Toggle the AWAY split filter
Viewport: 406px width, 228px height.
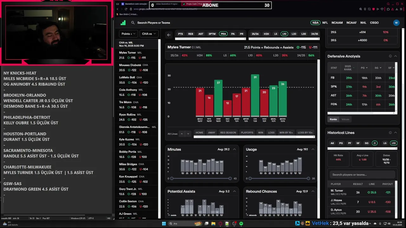click(212, 133)
